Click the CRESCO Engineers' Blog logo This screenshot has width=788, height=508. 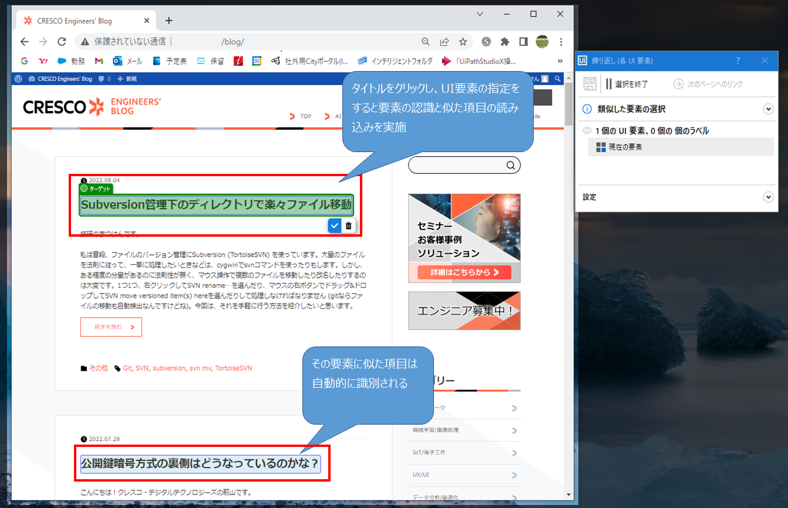click(x=92, y=106)
